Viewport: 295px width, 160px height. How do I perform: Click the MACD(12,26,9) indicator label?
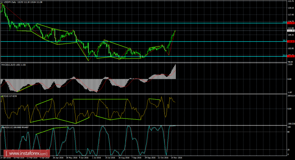click(x=7, y=65)
